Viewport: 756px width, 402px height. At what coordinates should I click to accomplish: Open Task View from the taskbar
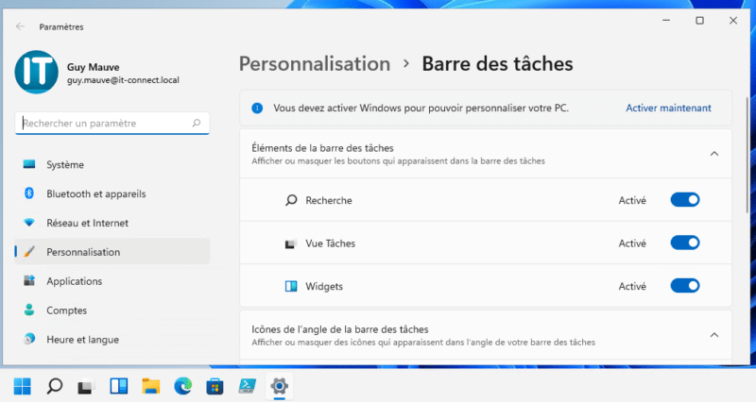pos(86,386)
